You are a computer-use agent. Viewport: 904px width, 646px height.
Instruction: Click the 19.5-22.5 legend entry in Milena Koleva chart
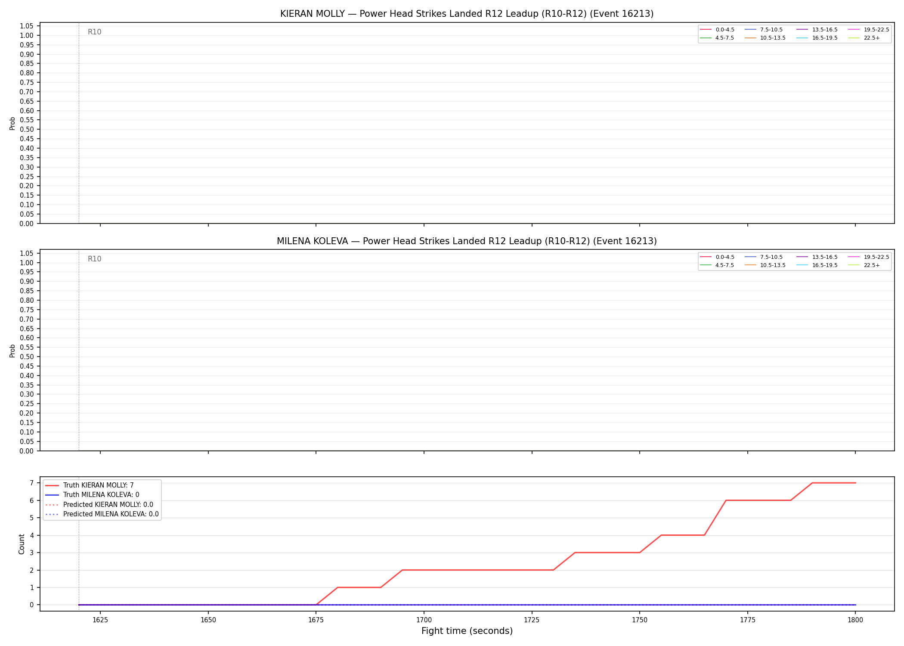click(869, 257)
